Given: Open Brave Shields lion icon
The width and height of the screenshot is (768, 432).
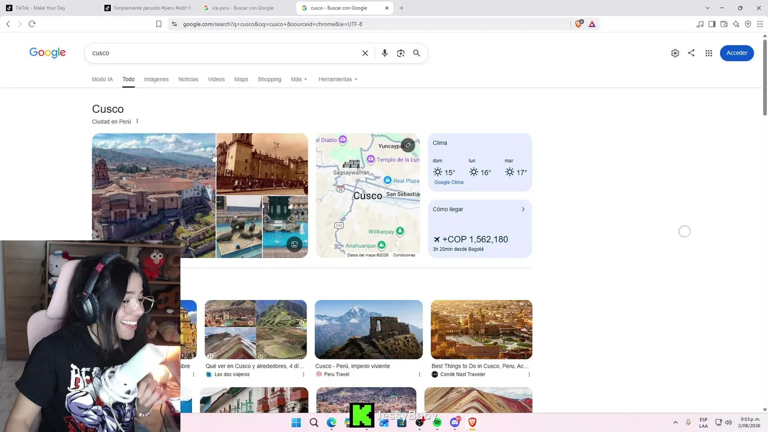Looking at the screenshot, I should point(579,24).
